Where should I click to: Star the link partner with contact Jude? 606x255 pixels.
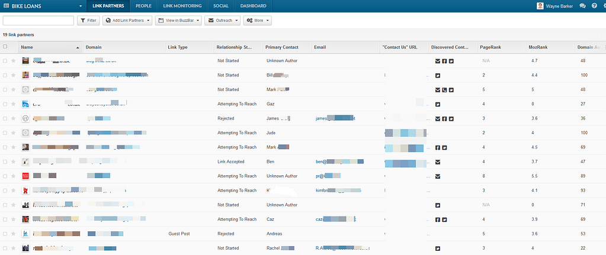coord(14,133)
